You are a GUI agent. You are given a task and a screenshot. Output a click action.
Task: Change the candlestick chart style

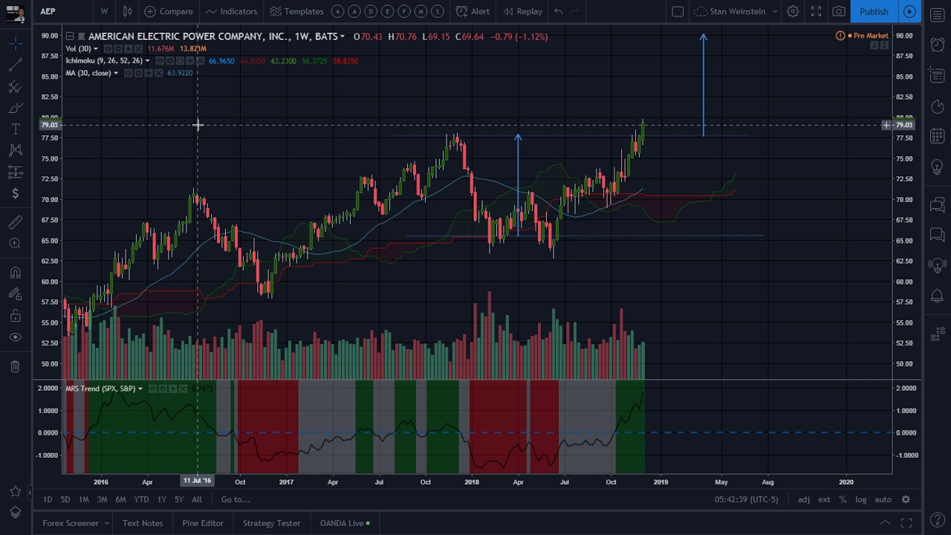tap(127, 11)
